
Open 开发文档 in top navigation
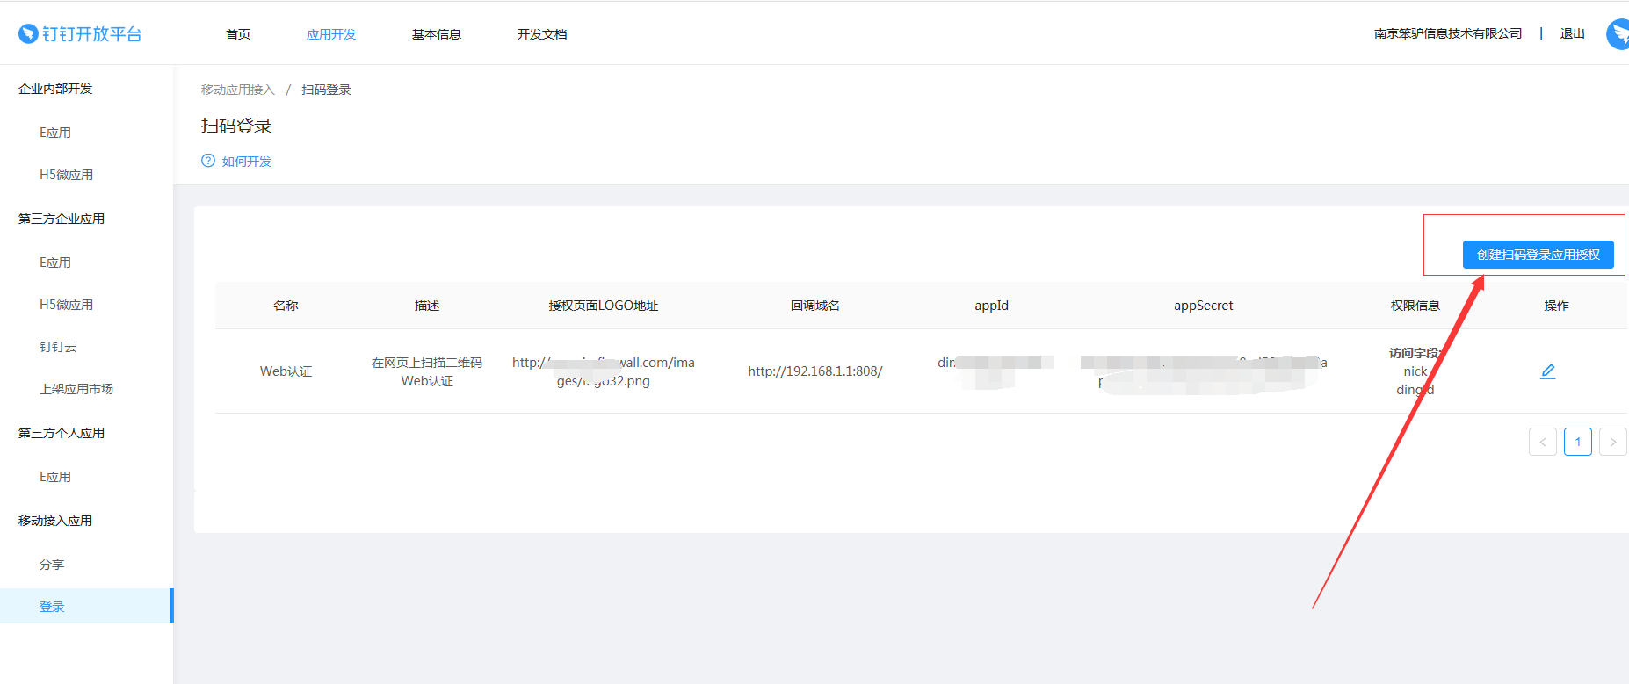(x=542, y=34)
